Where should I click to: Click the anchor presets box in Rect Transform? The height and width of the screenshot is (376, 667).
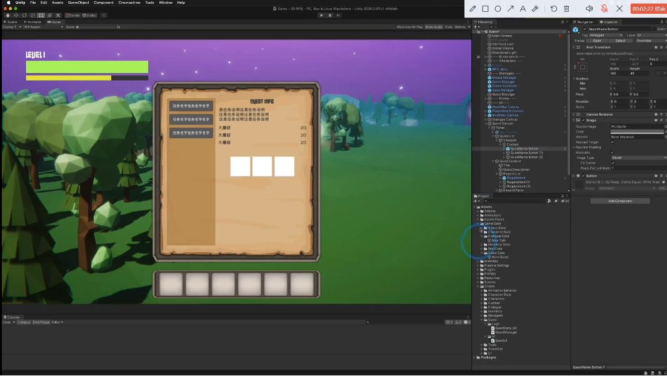point(583,68)
